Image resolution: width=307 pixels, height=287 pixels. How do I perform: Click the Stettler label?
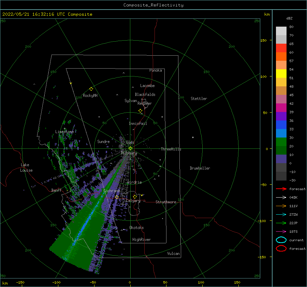(199, 99)
